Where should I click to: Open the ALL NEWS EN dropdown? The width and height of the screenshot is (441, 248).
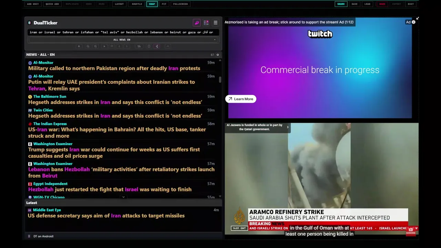pos(123,40)
